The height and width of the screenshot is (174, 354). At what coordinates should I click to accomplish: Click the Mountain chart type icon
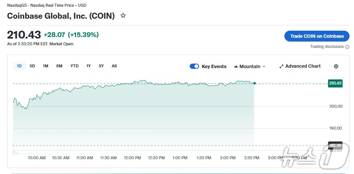[x=236, y=67]
